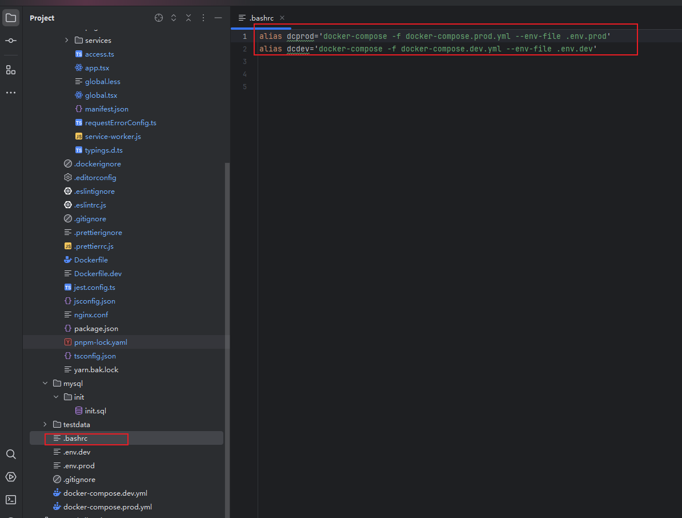682x518 pixels.
Task: Open nginx.conf file
Action: (91, 314)
